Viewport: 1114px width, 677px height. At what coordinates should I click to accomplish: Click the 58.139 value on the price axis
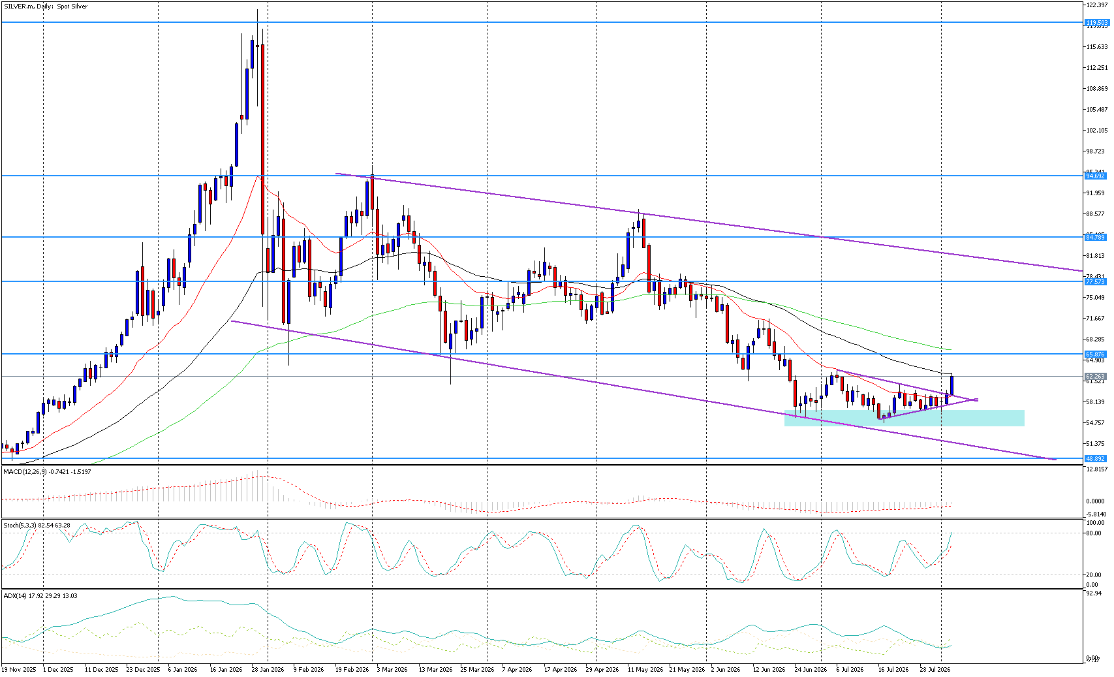pyautogui.click(x=1096, y=401)
